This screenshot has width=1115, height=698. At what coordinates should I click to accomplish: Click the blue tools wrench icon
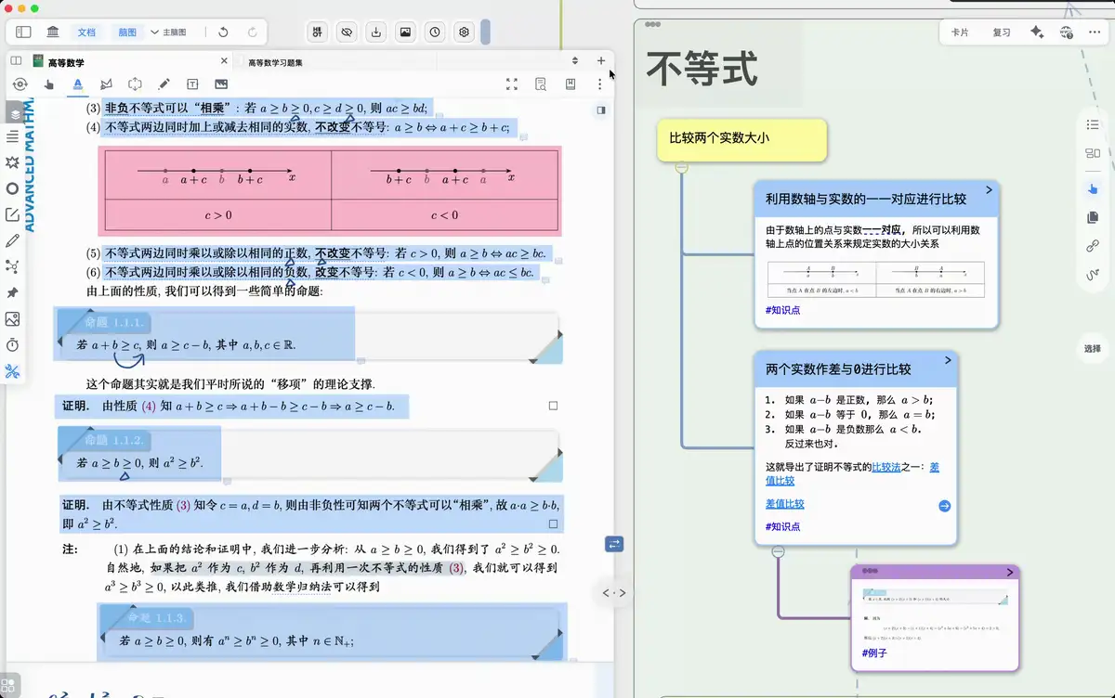12,371
